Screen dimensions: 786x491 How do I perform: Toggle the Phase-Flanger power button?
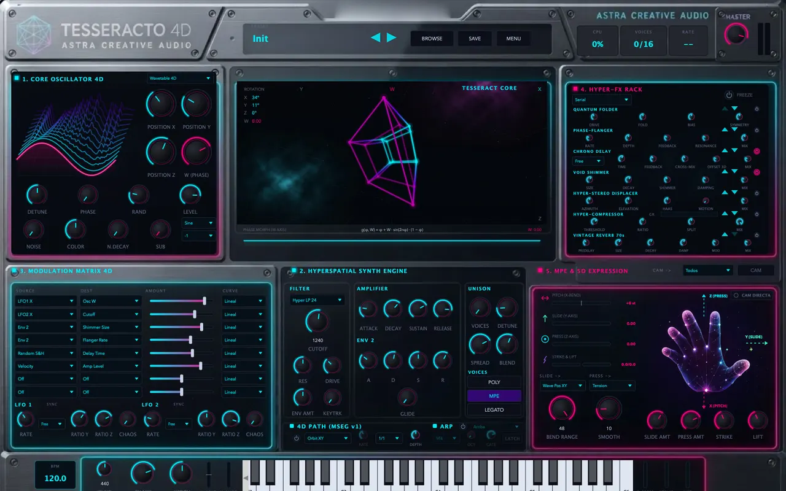pyautogui.click(x=757, y=130)
